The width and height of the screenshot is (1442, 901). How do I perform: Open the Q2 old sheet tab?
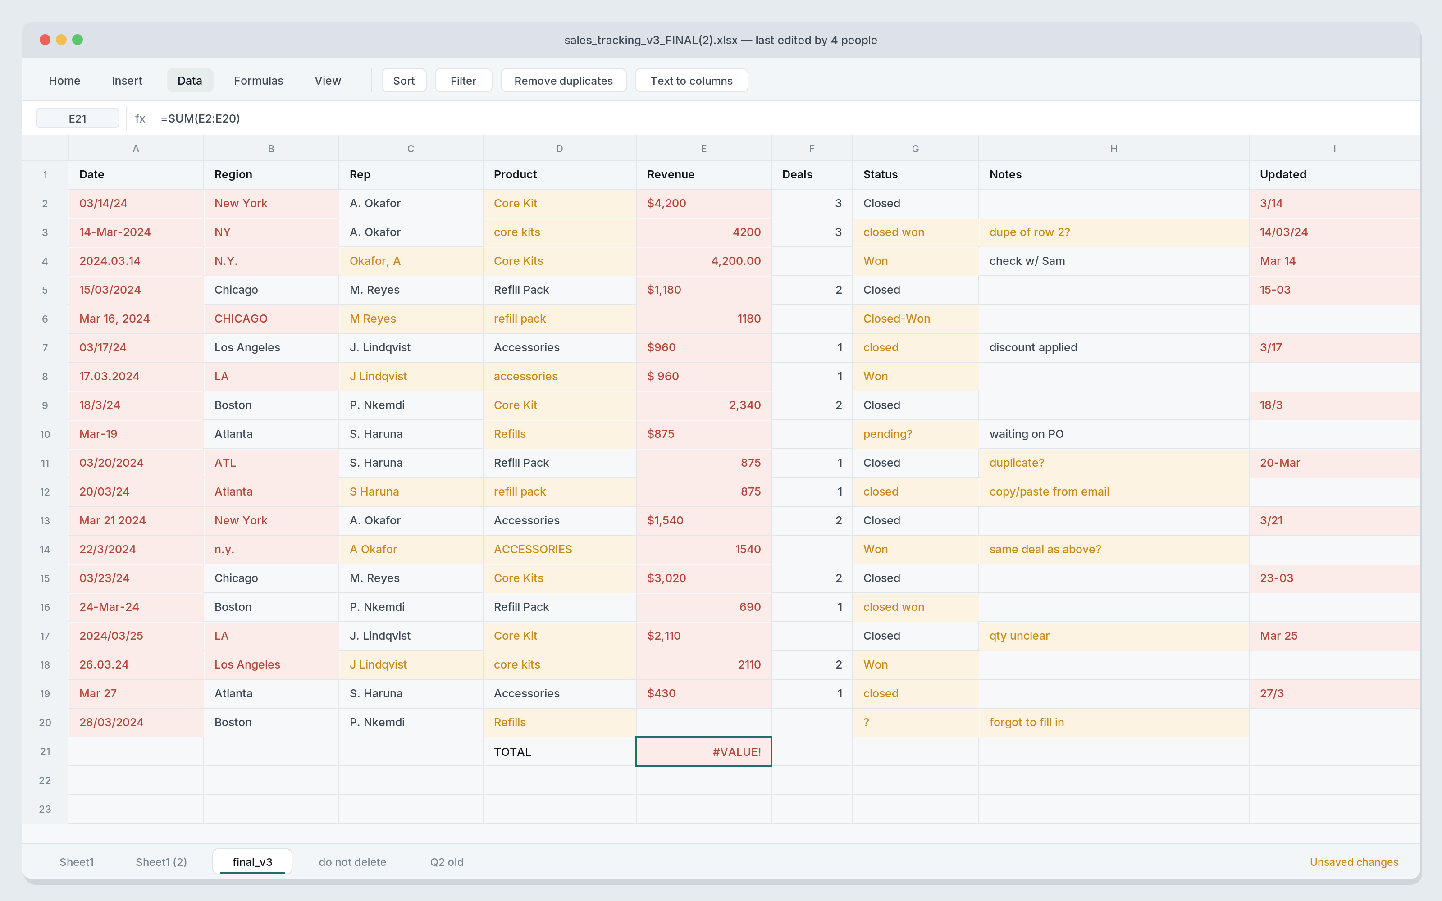[447, 862]
